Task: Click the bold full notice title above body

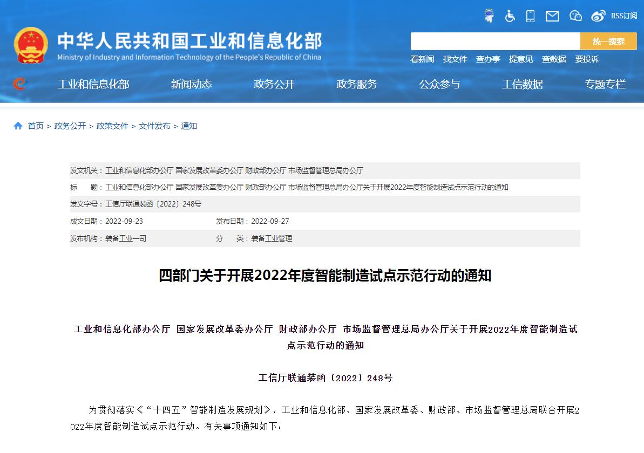Action: click(326, 337)
